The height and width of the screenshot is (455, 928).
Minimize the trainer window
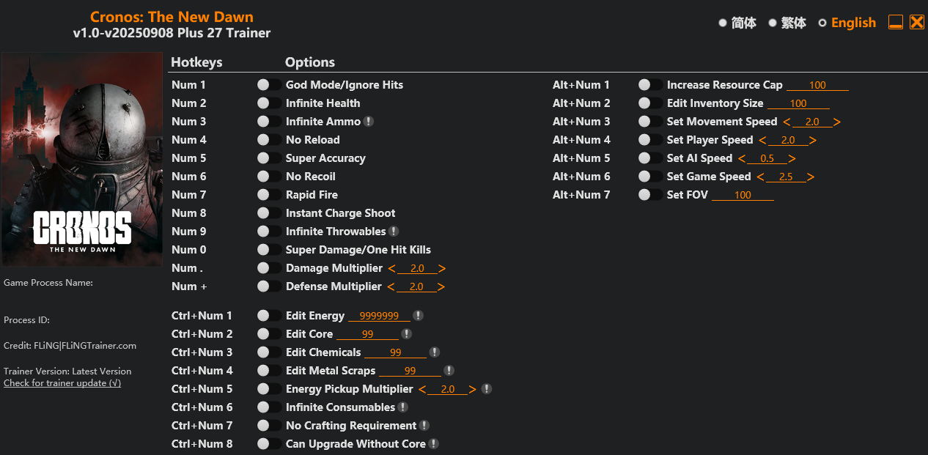[896, 22]
